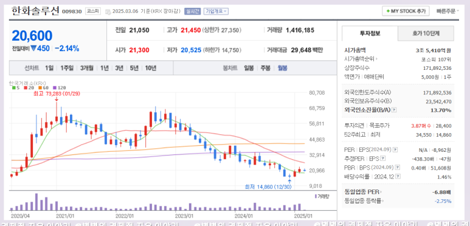Click the red 20-day moving average legend swatch
470x226 pixels.
pyautogui.click(x=25, y=87)
